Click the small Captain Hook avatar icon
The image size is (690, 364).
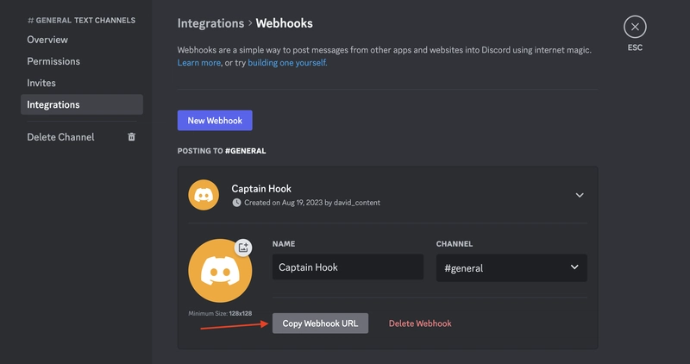pos(204,195)
